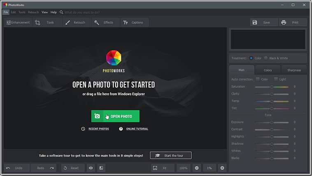The width and height of the screenshot is (312, 176).
Task: Click the graduation cap tour icon
Action: coord(158,155)
